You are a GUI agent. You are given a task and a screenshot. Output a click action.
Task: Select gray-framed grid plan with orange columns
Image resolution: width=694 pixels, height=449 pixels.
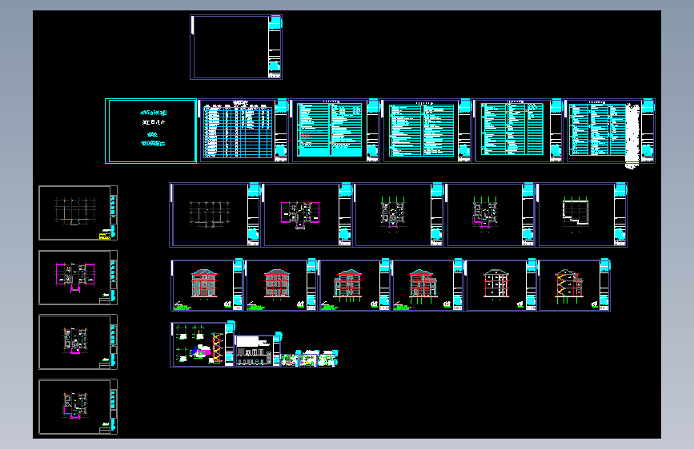click(x=78, y=213)
